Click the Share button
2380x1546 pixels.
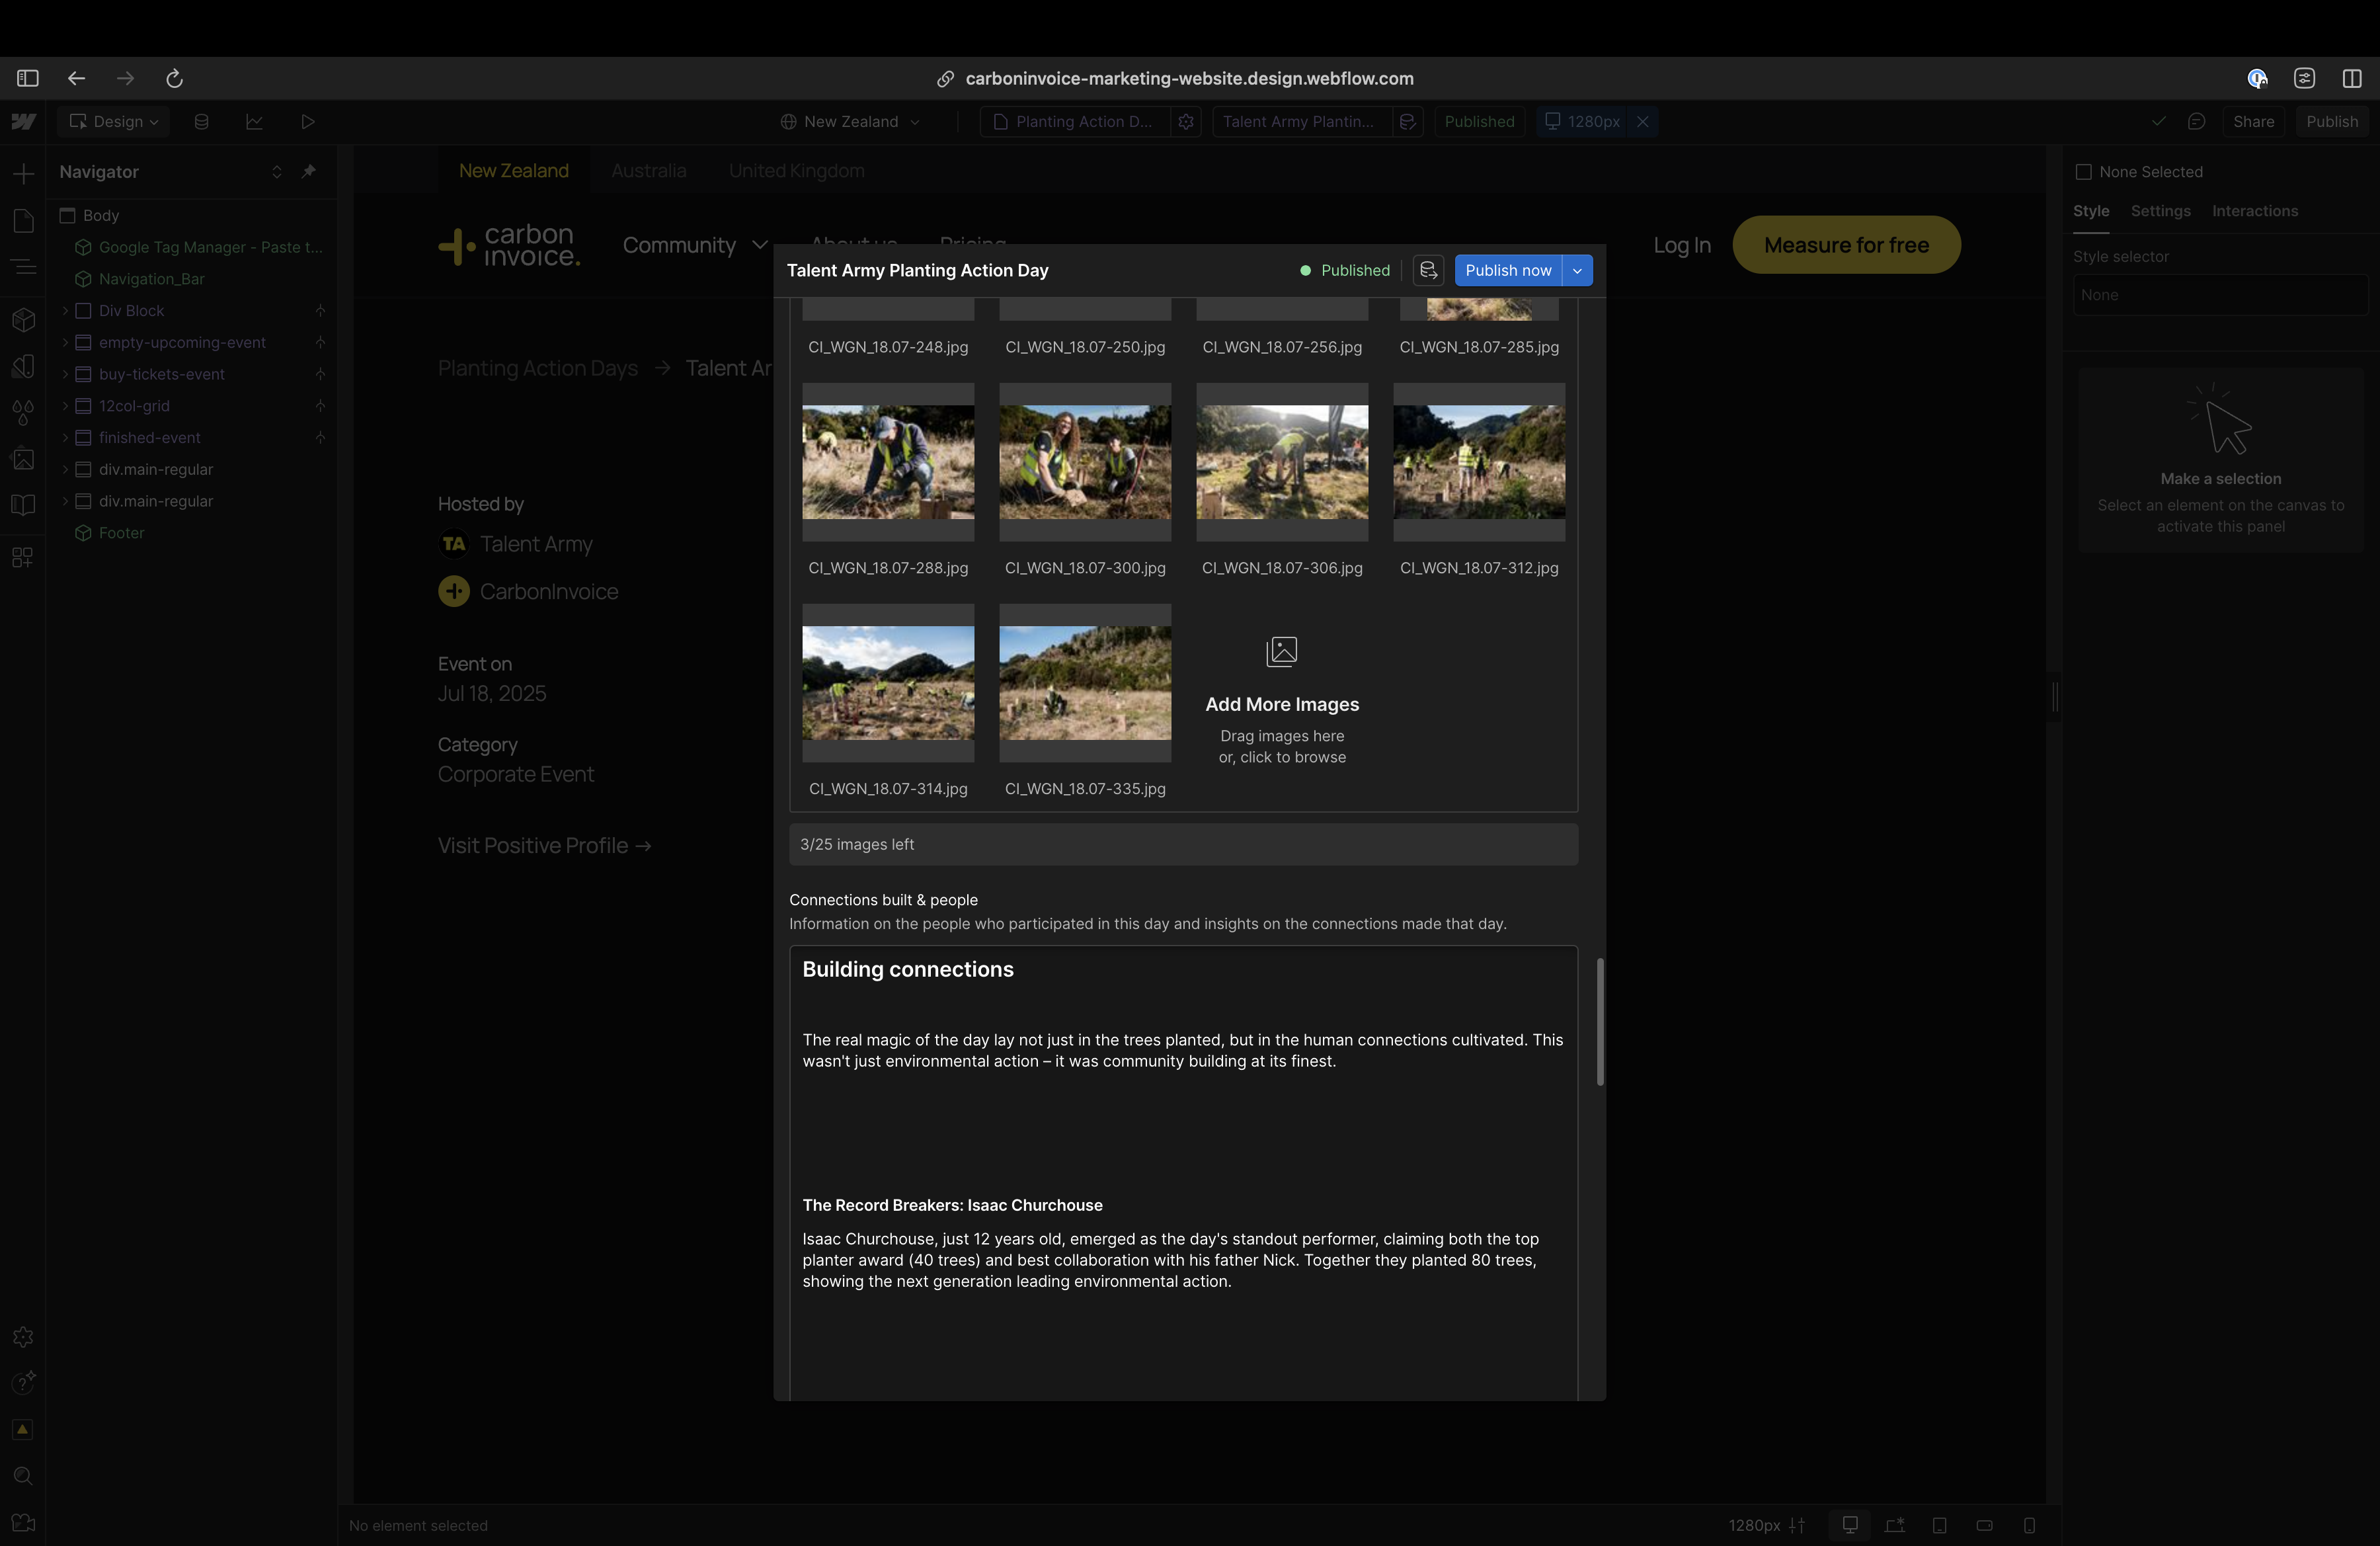tap(2253, 121)
